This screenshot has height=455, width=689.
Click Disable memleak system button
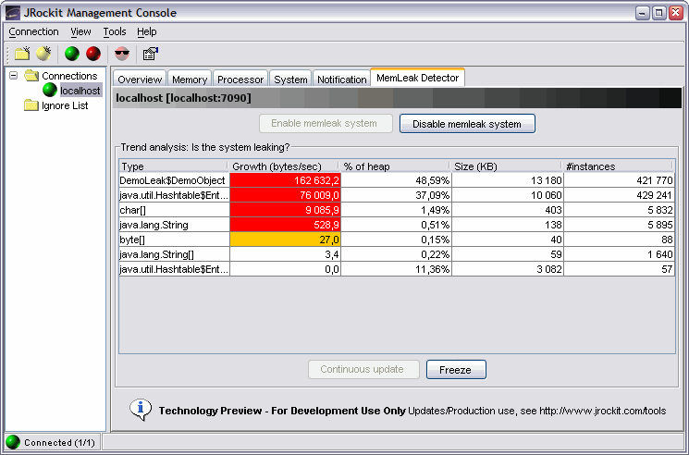pos(467,124)
